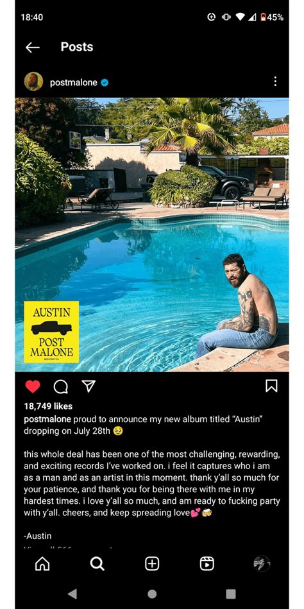Open the Reels tab
This screenshot has width=304, height=609.
pyautogui.click(x=207, y=563)
